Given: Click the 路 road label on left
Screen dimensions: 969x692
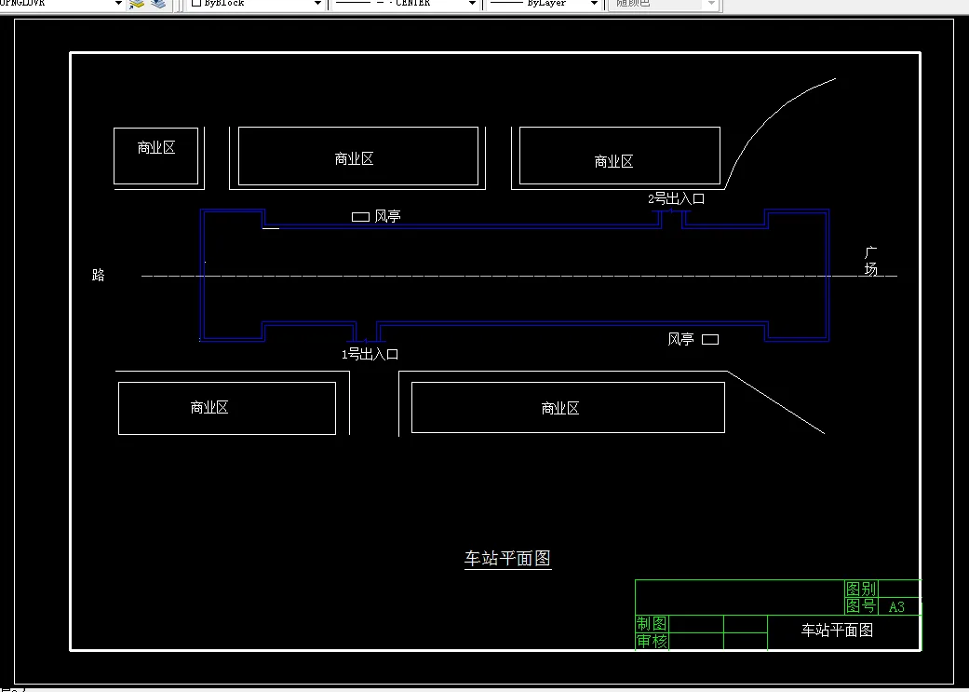Looking at the screenshot, I should click(99, 274).
